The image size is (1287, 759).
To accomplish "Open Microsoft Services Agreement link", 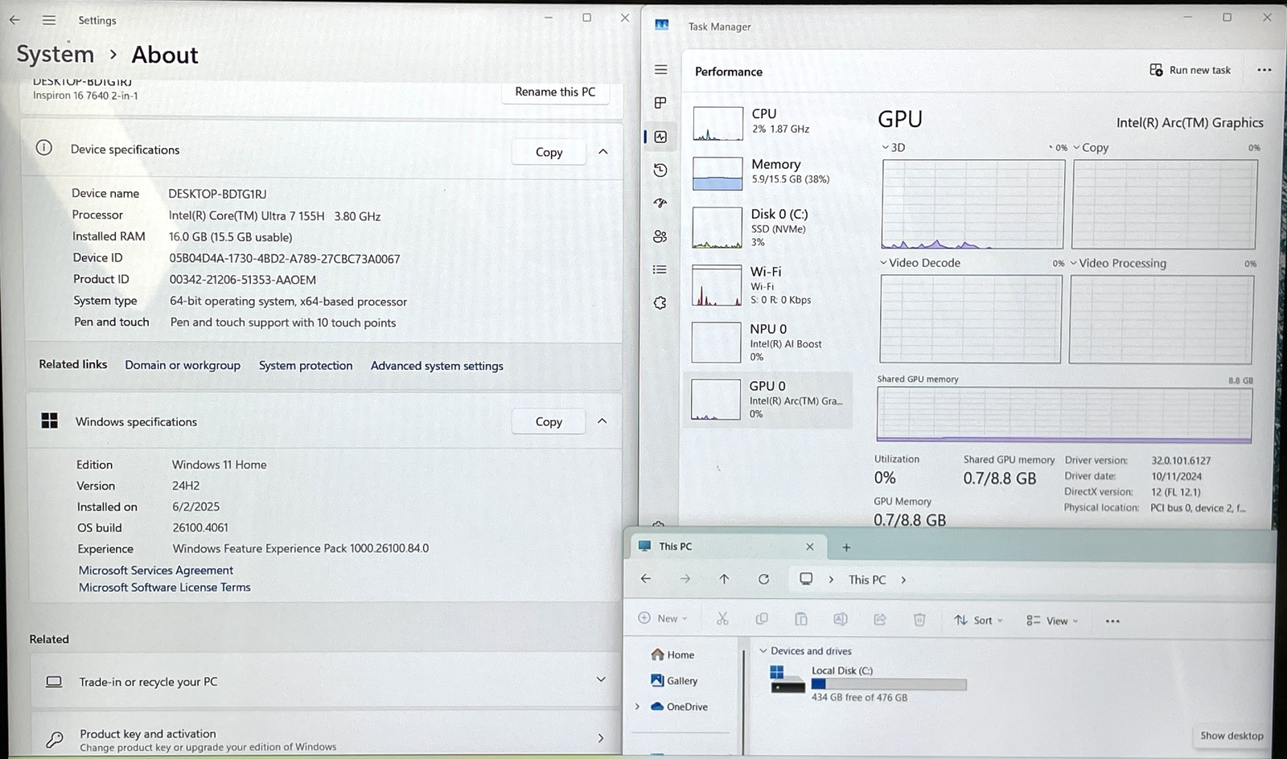I will pos(156,570).
